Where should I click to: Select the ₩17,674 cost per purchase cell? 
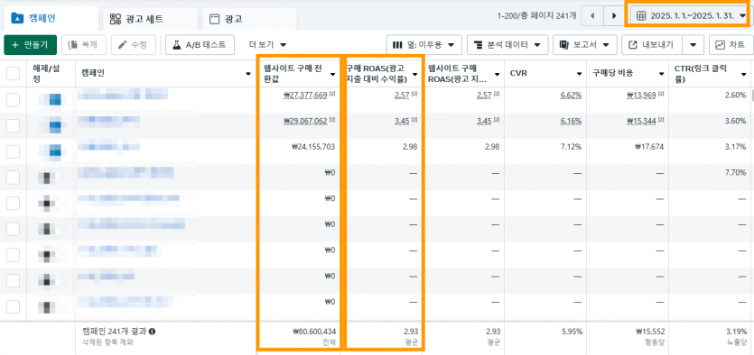point(649,147)
